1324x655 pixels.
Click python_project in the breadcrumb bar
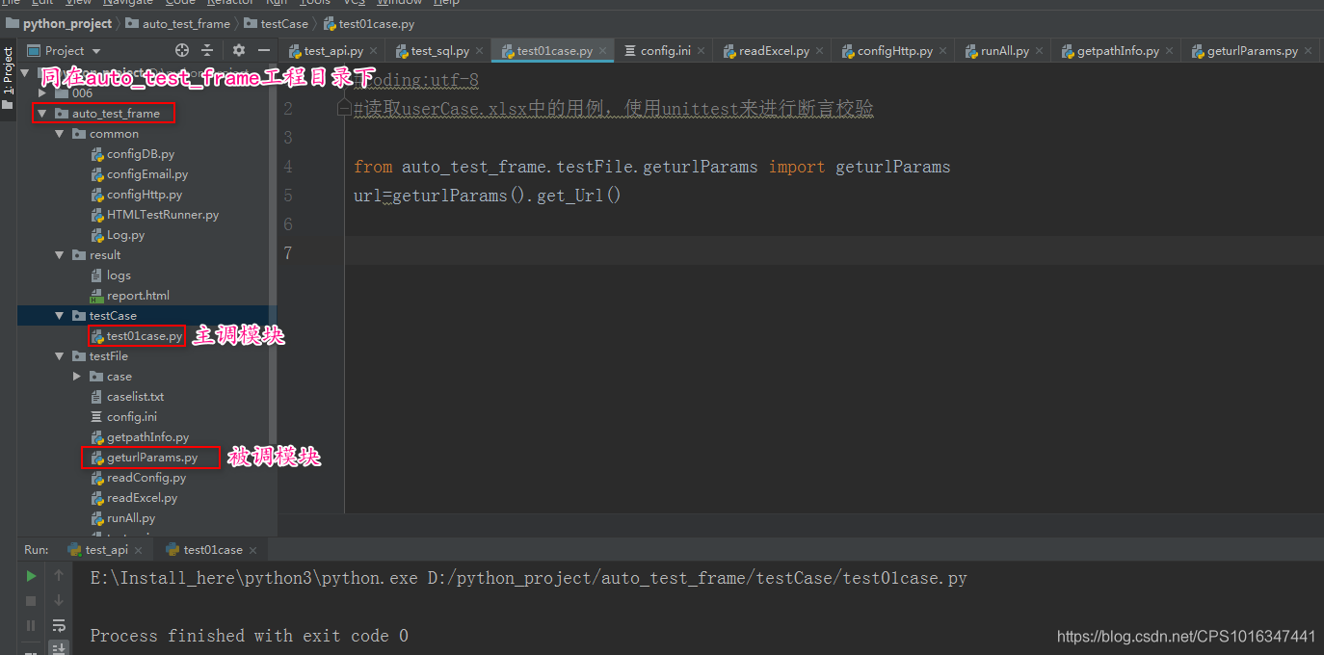pyautogui.click(x=67, y=23)
